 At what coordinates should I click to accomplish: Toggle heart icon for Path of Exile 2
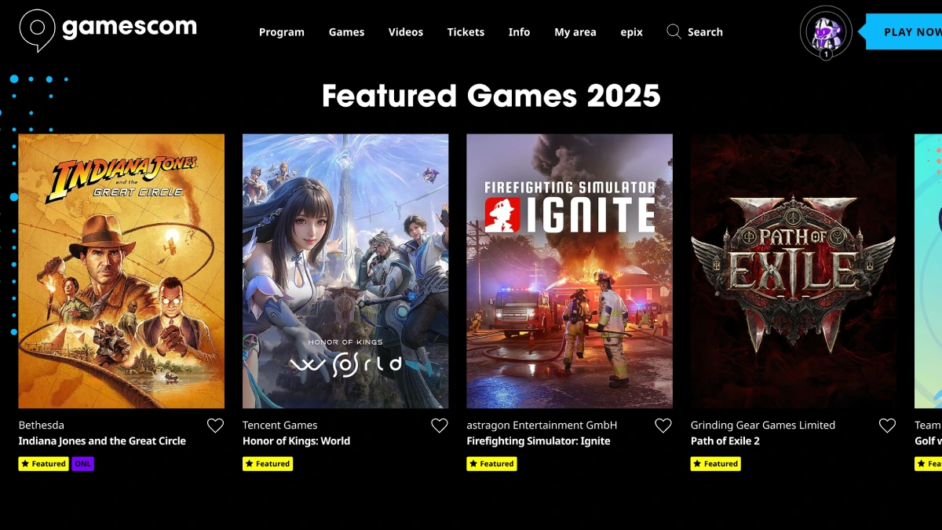pyautogui.click(x=887, y=426)
